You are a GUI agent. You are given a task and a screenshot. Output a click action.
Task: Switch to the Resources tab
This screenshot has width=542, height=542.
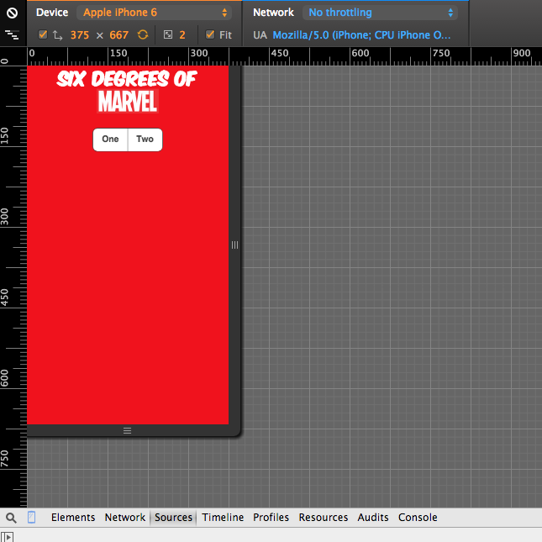click(x=324, y=518)
